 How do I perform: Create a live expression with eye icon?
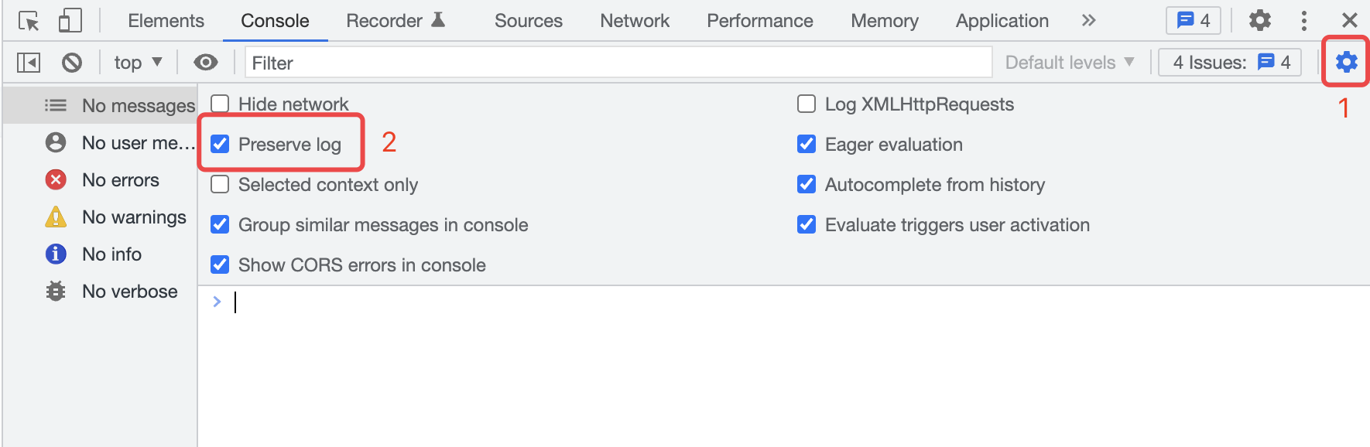pos(205,63)
